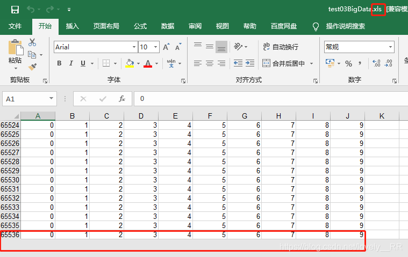
Task: Click the accounting number format icon
Action: pyautogui.click(x=330, y=63)
